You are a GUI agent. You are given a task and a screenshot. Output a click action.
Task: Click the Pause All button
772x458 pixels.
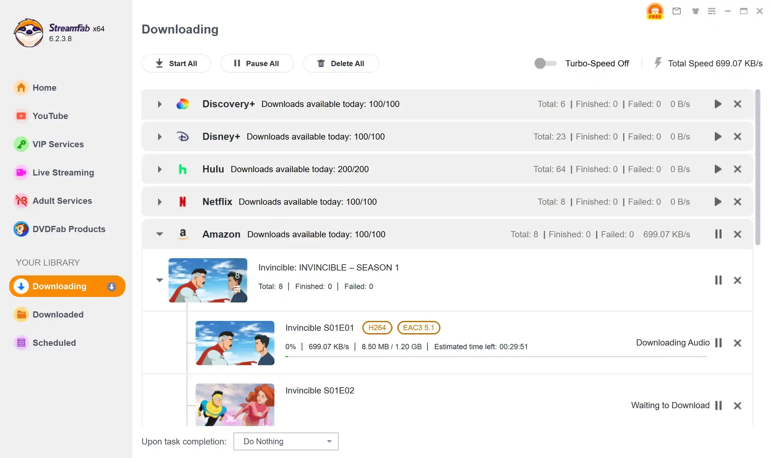click(x=257, y=64)
